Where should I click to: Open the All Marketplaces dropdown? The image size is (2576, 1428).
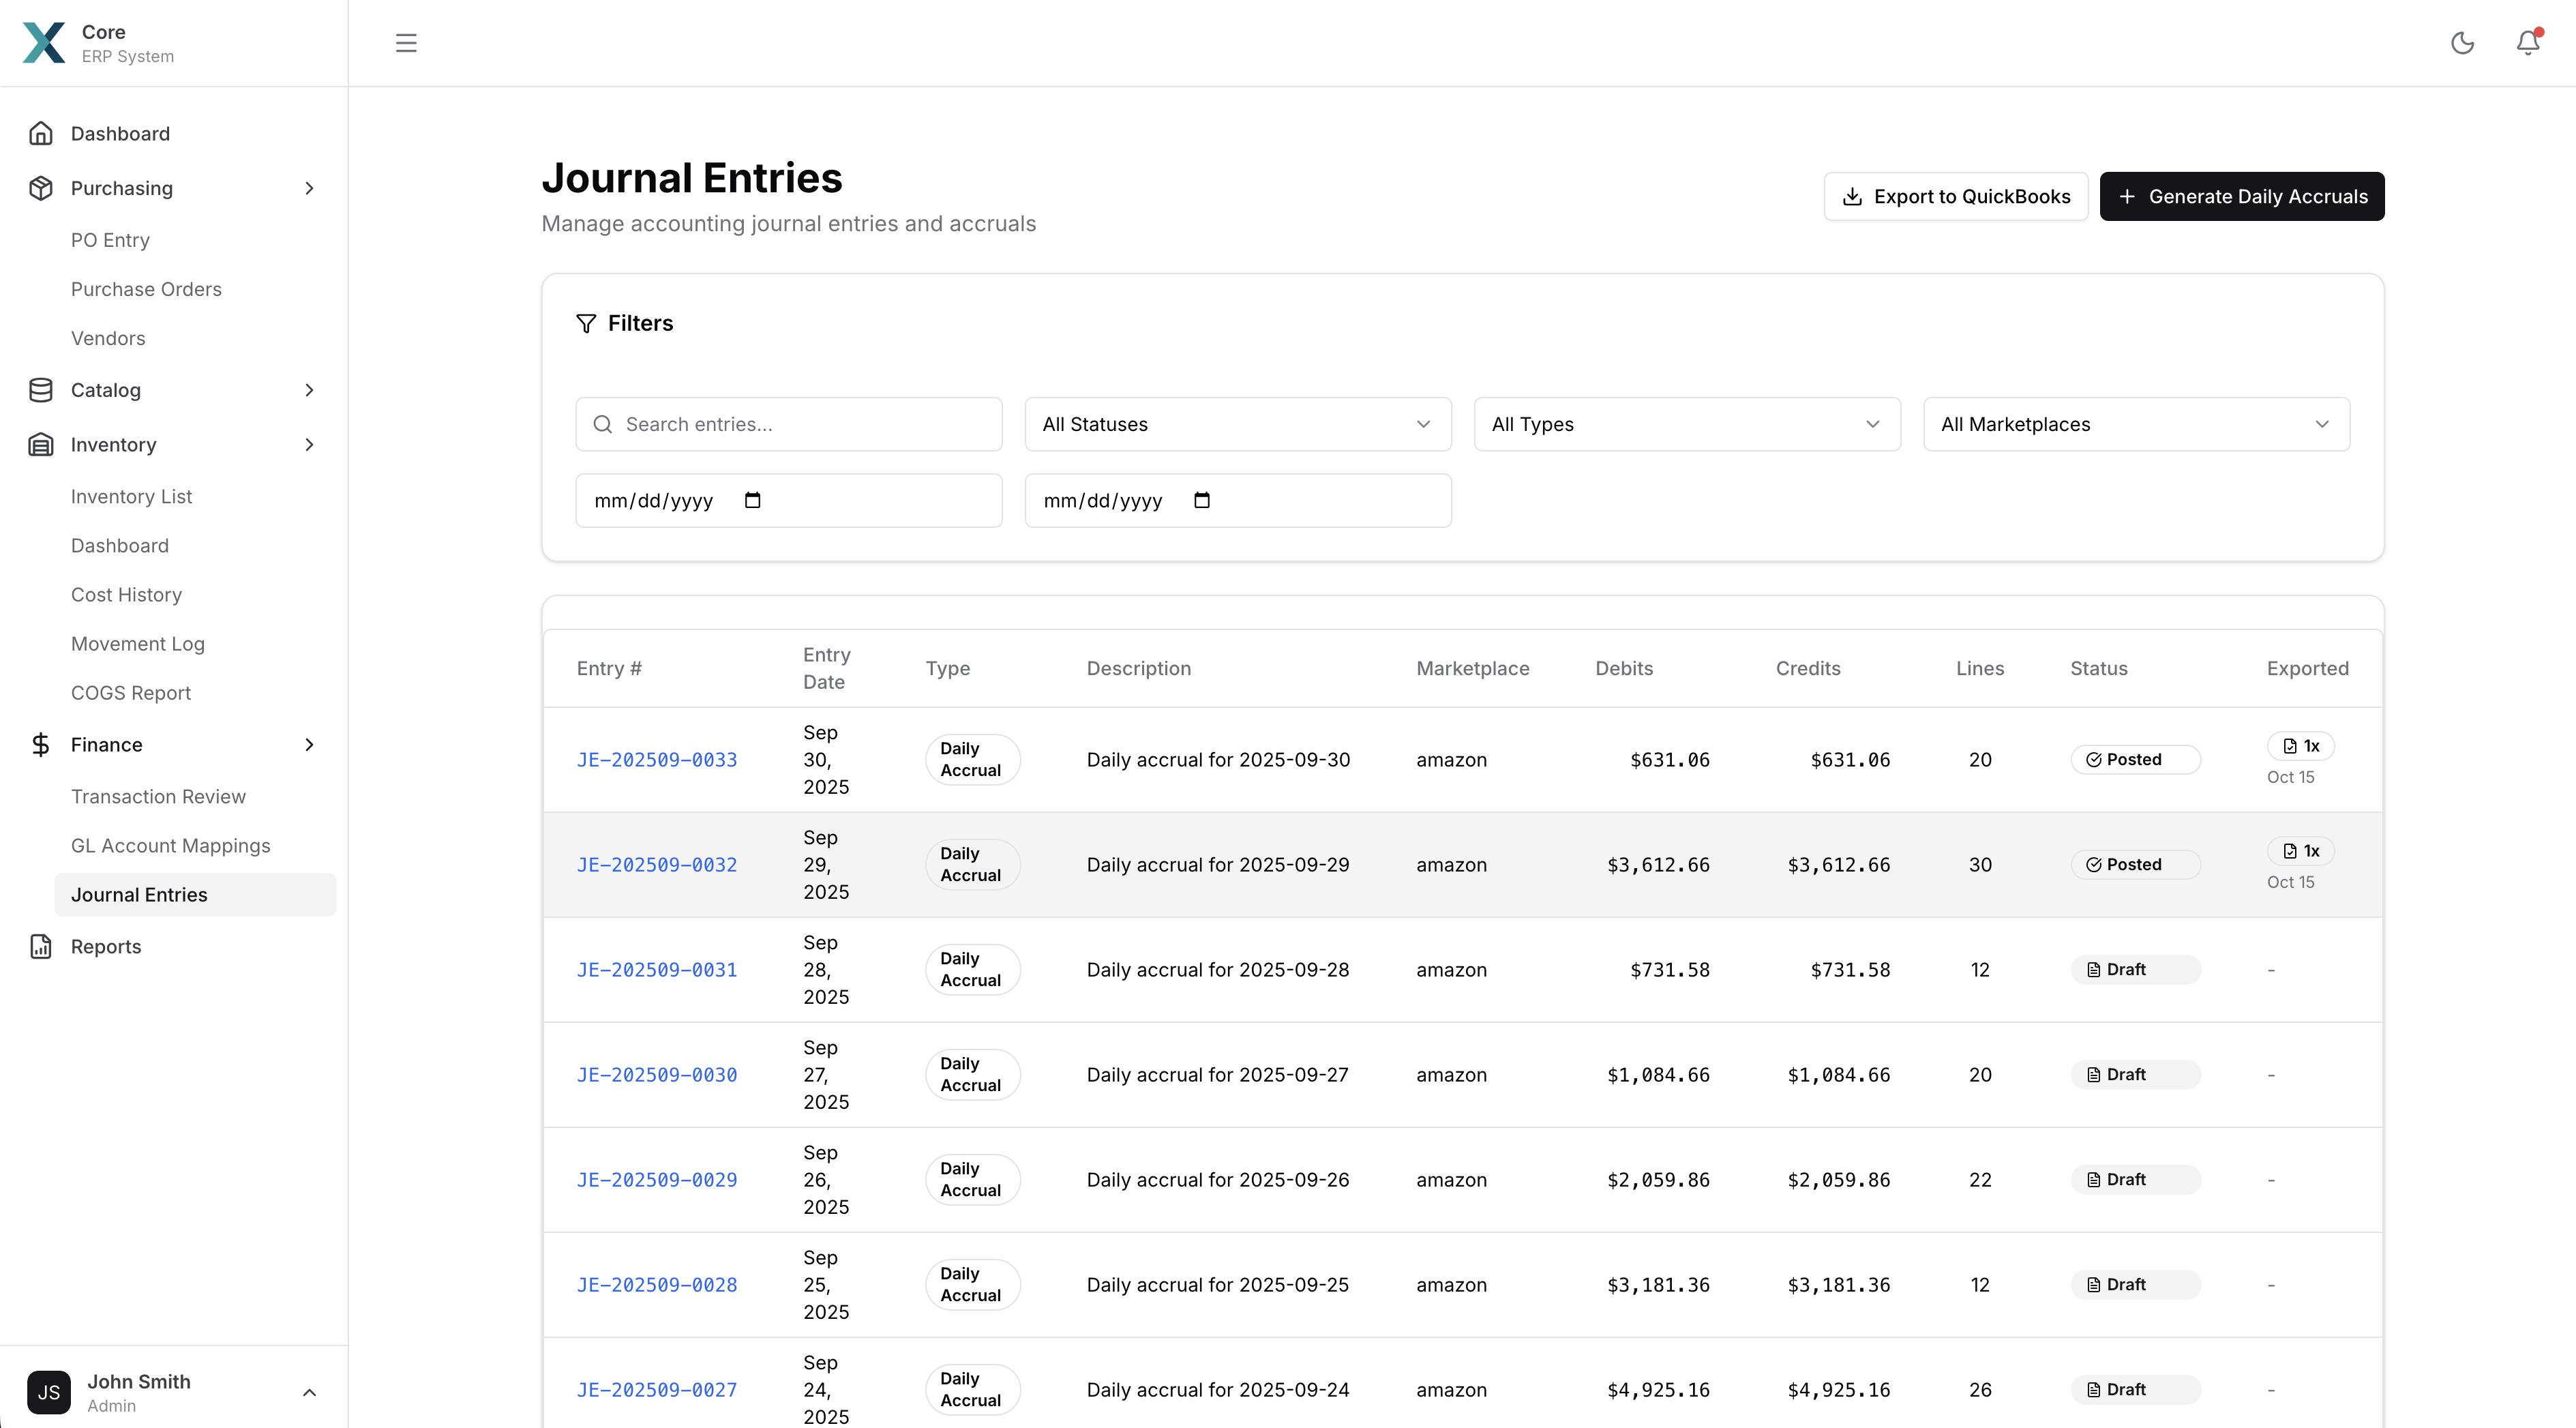click(x=2136, y=424)
